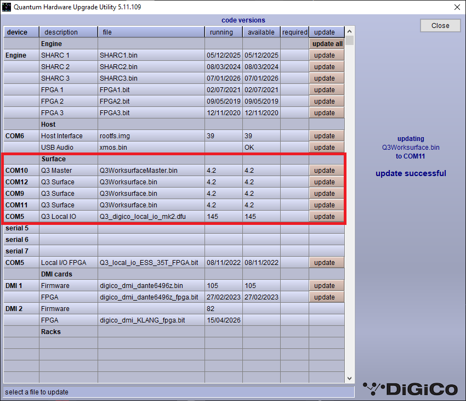Click the Engine section heading
The height and width of the screenshot is (401, 466).
(x=52, y=44)
